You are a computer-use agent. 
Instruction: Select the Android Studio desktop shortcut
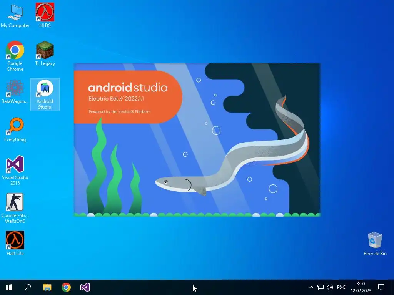point(45,94)
